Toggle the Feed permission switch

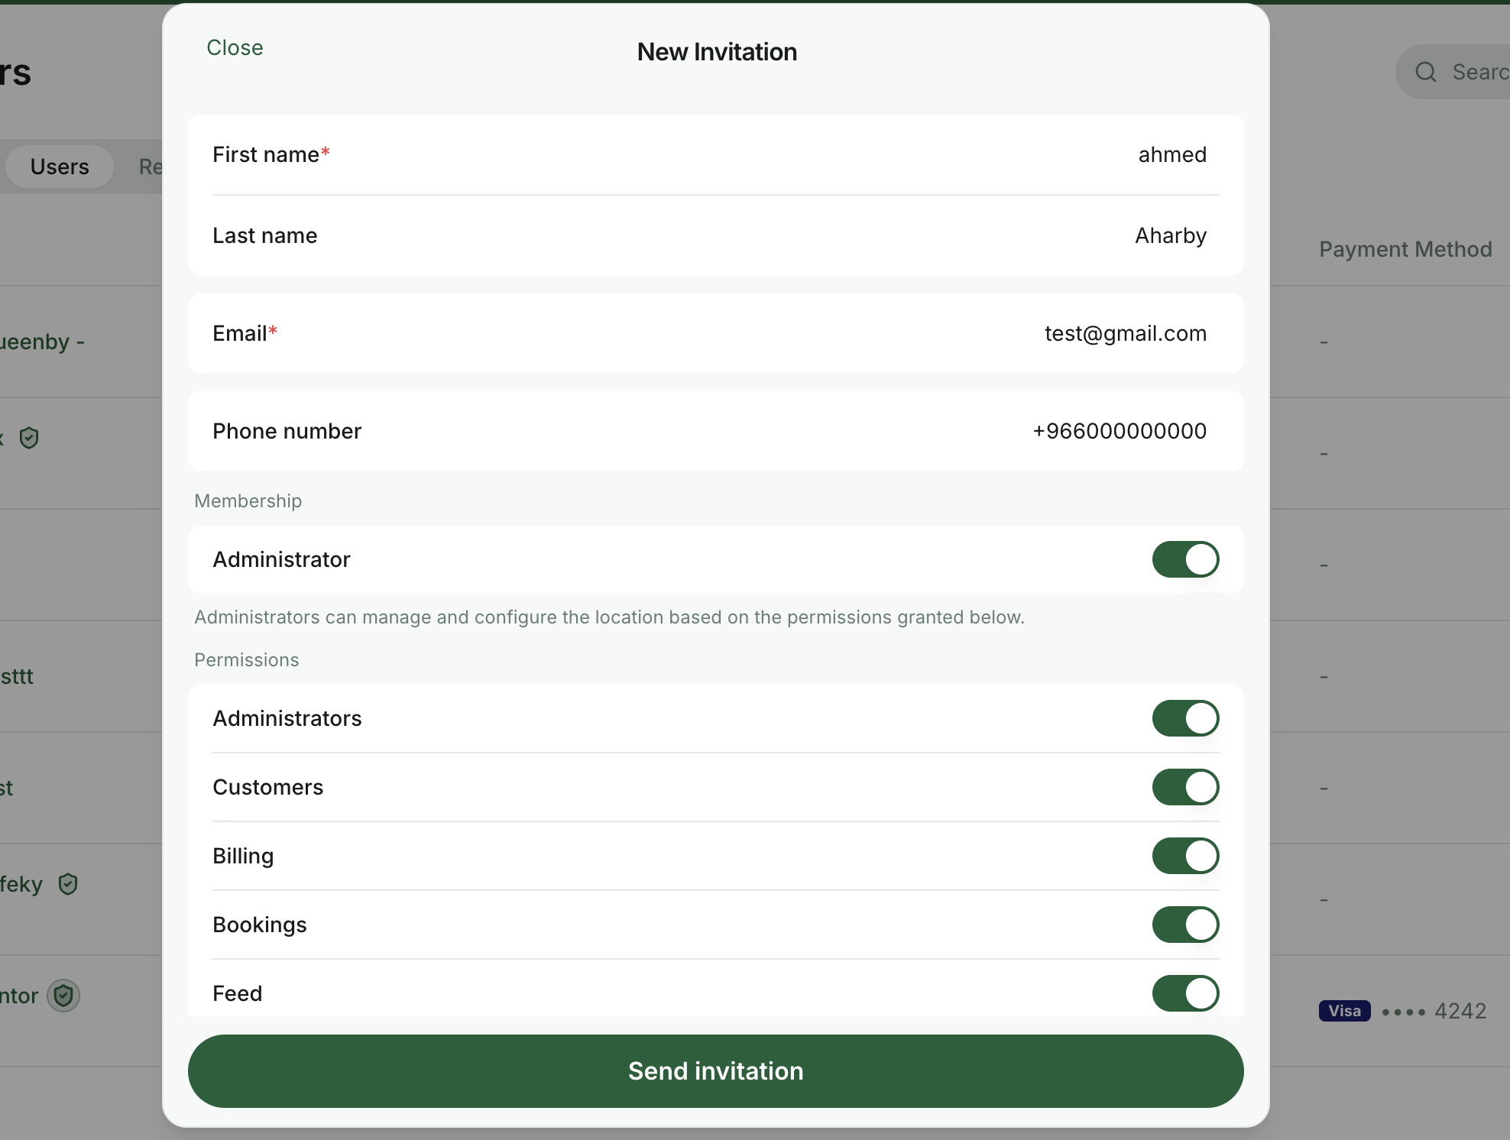(x=1185, y=993)
